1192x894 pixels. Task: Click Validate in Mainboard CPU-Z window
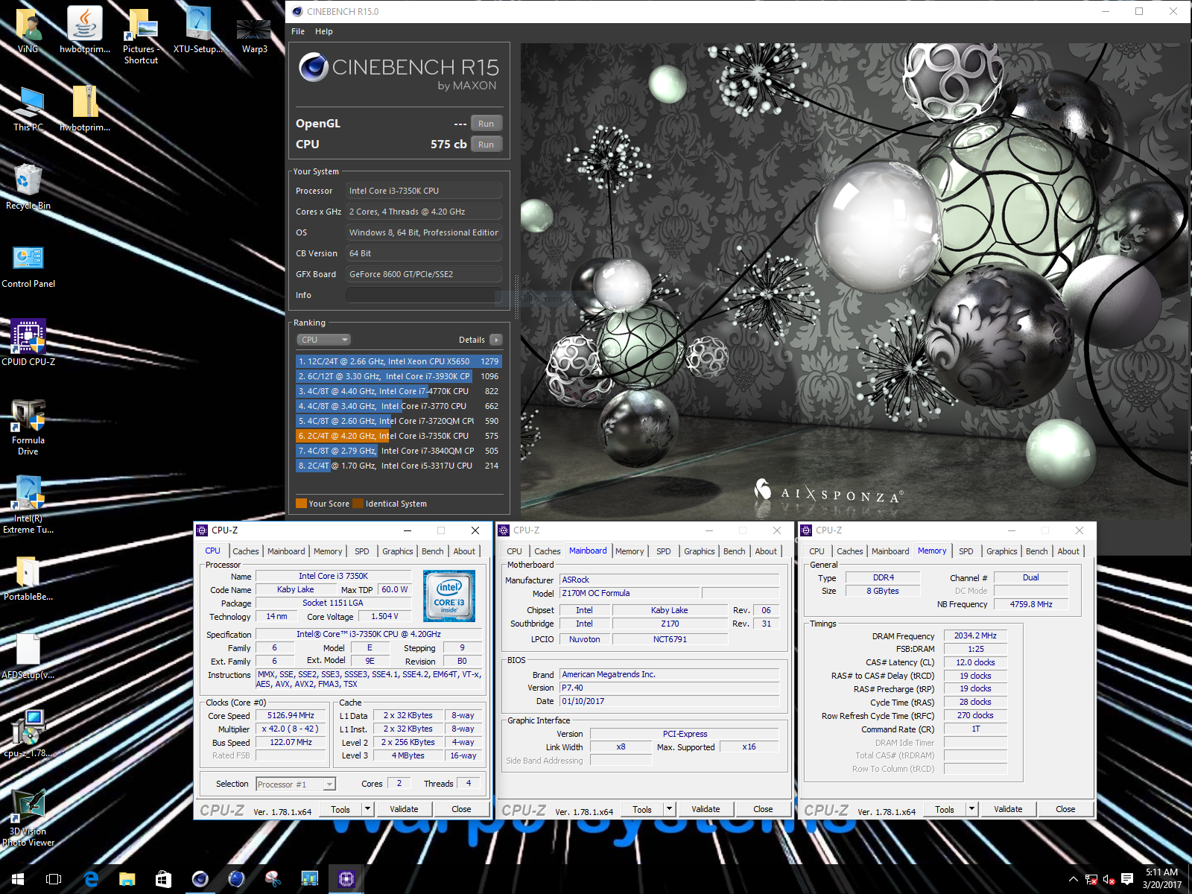pyautogui.click(x=706, y=809)
